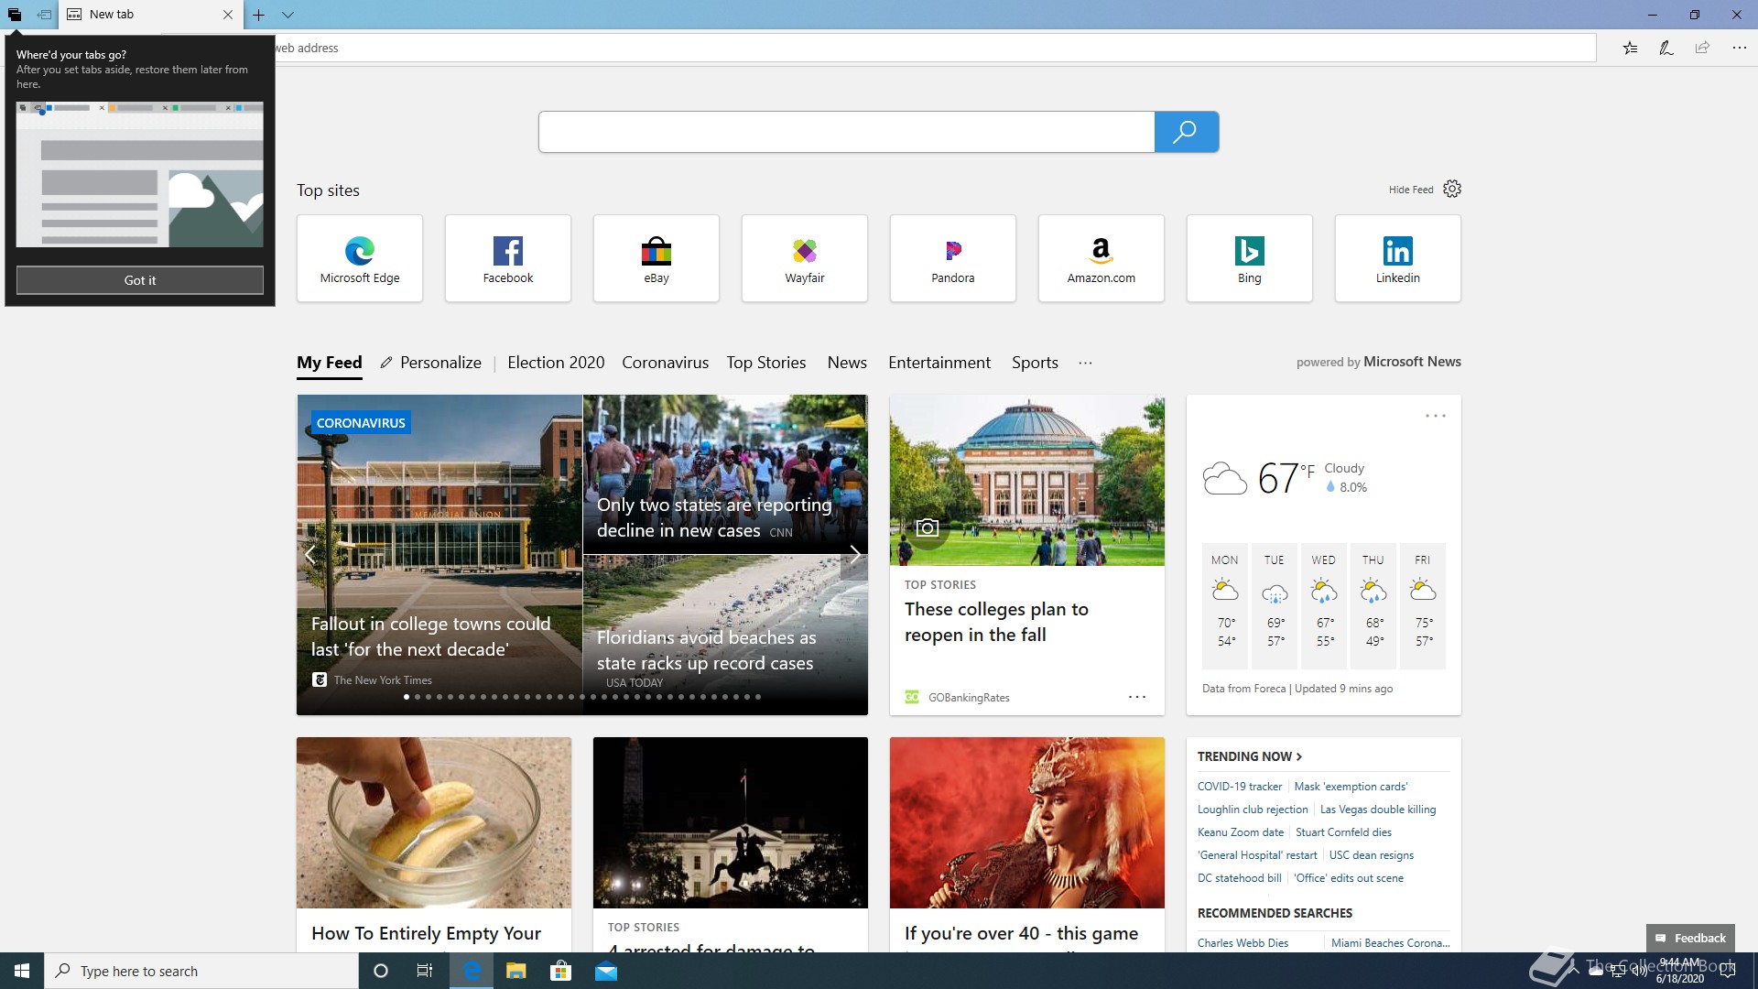Open weather card options ellipsis

coord(1436,416)
